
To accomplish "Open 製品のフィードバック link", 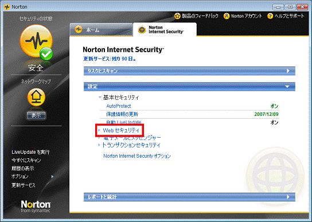I will pyautogui.click(x=200, y=16).
